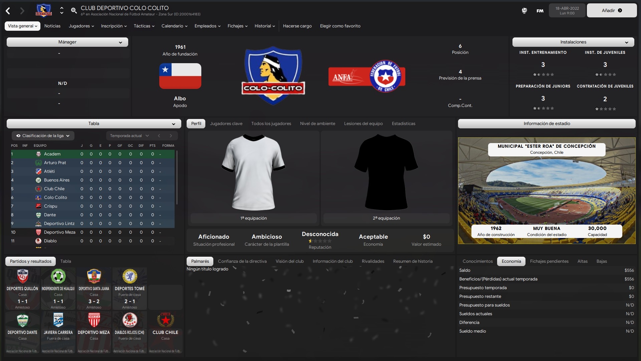Viewport: 641px width, 361px height.
Task: Go back with the left arrow icon
Action: pyautogui.click(x=8, y=11)
